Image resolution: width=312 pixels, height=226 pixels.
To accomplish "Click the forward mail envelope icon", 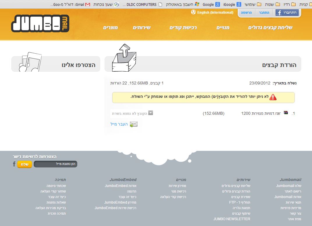I will point(133,124).
